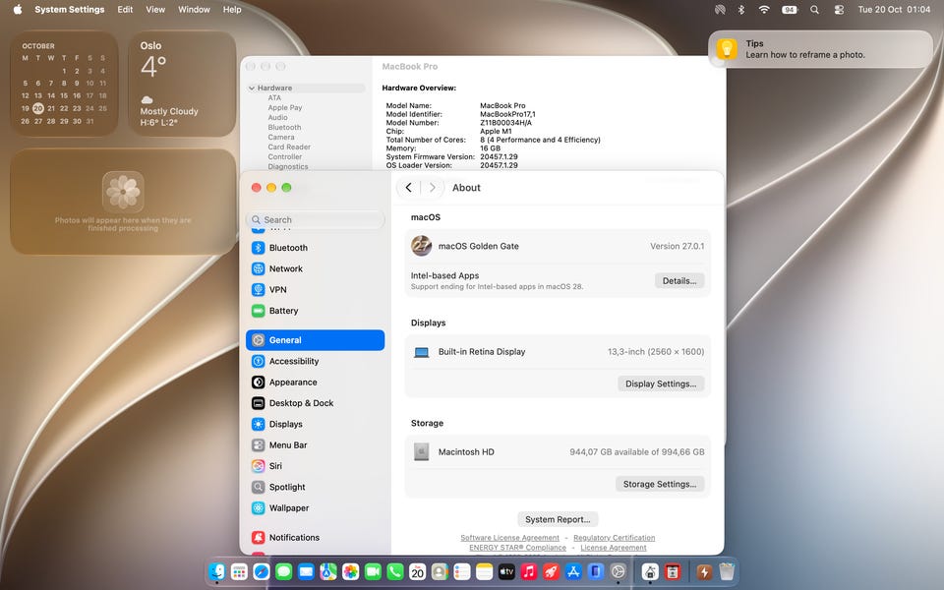
Task: Collapse the Hardware section in System Information
Action: tap(252, 88)
